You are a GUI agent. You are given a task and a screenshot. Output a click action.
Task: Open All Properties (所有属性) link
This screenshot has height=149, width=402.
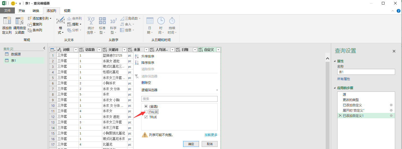[x=344, y=79]
